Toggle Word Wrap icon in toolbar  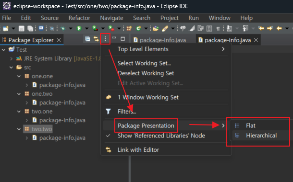200,28
